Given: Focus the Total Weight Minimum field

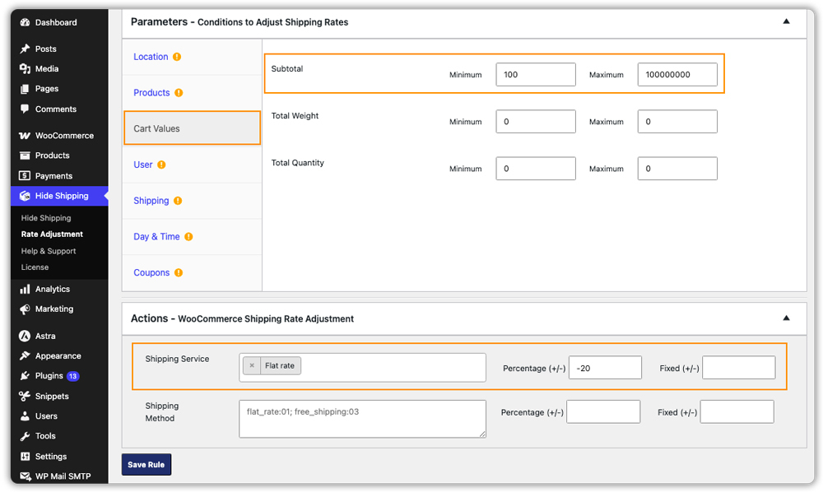Looking at the screenshot, I should tap(536, 121).
